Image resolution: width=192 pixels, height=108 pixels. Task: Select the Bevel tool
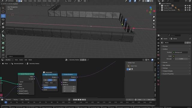point(3,51)
